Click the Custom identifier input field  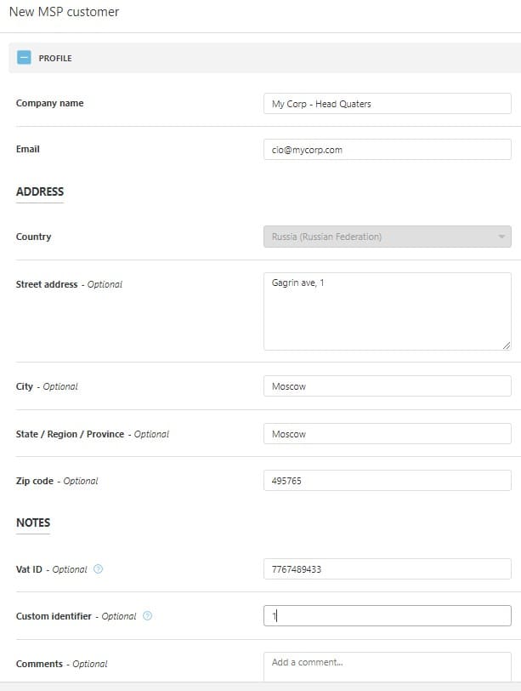click(x=387, y=616)
